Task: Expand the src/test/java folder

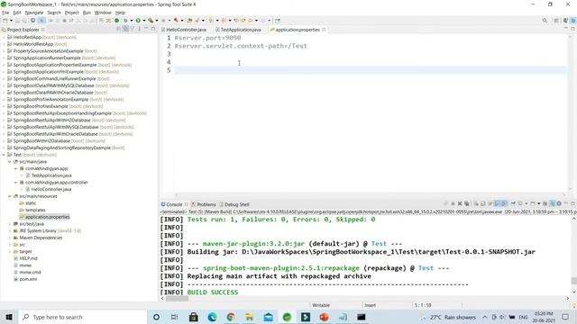Action: 10,224
